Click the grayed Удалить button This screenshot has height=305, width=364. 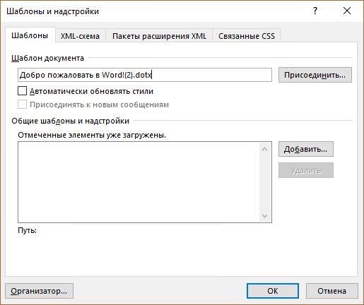click(x=306, y=170)
